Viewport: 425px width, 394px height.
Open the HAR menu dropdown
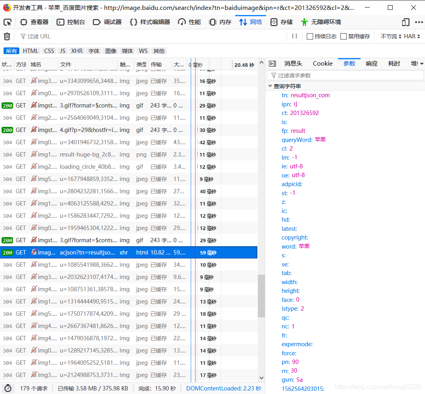point(412,36)
